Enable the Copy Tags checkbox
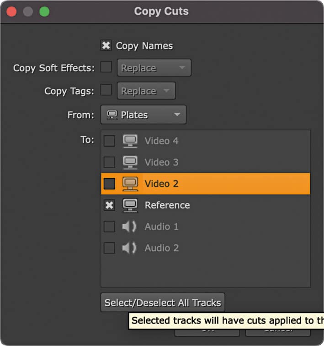324x346 pixels. coord(106,90)
